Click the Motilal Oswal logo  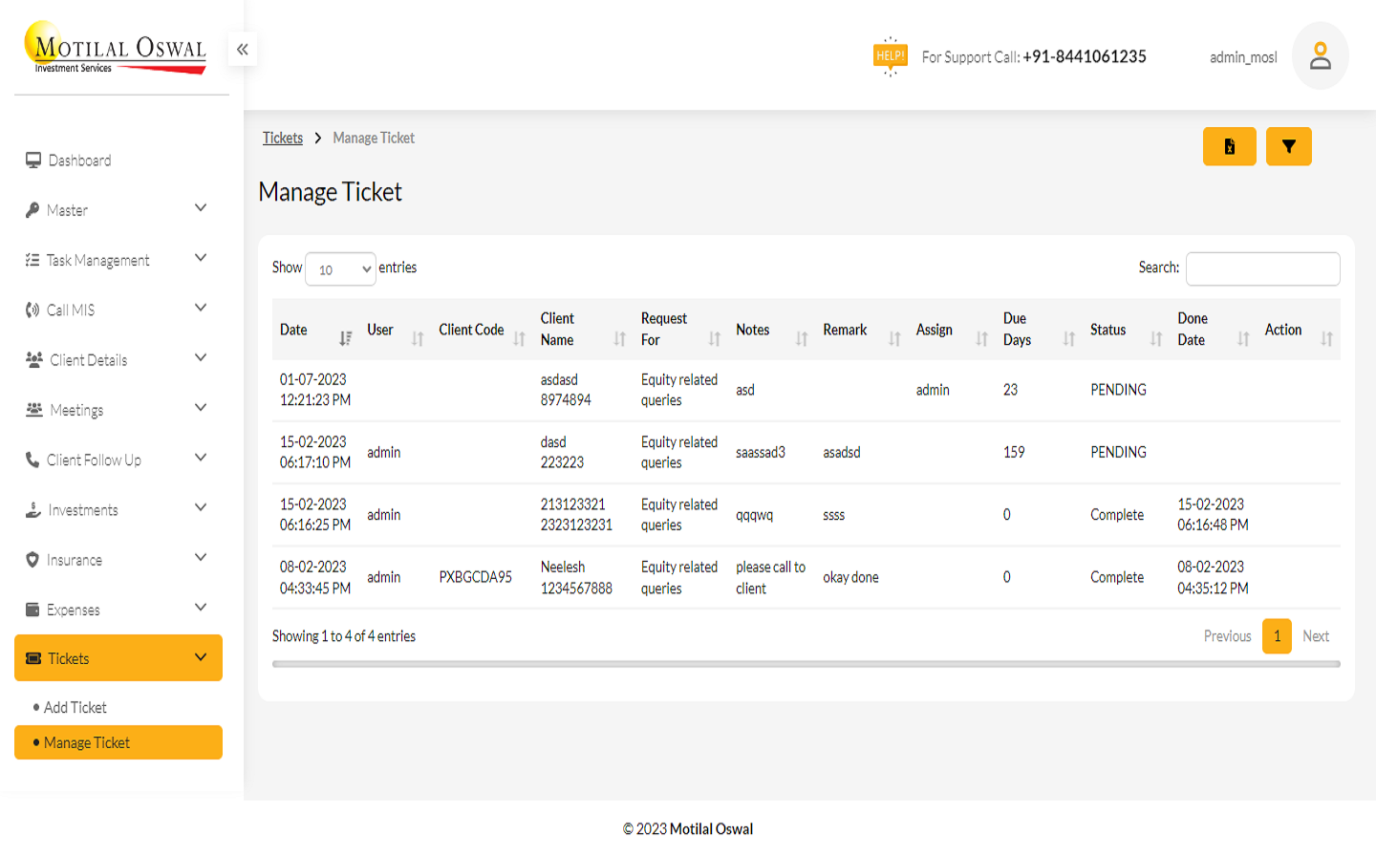point(116,47)
